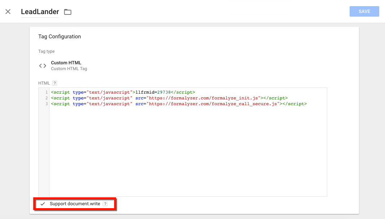Image resolution: width=385 pixels, height=219 pixels.
Task: Click code line 3 with formalyze_call_secure.js
Action: [179, 104]
